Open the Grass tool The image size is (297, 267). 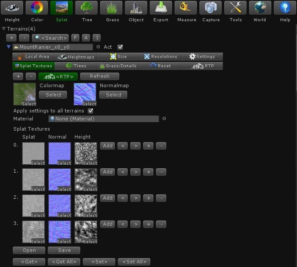(x=111, y=8)
